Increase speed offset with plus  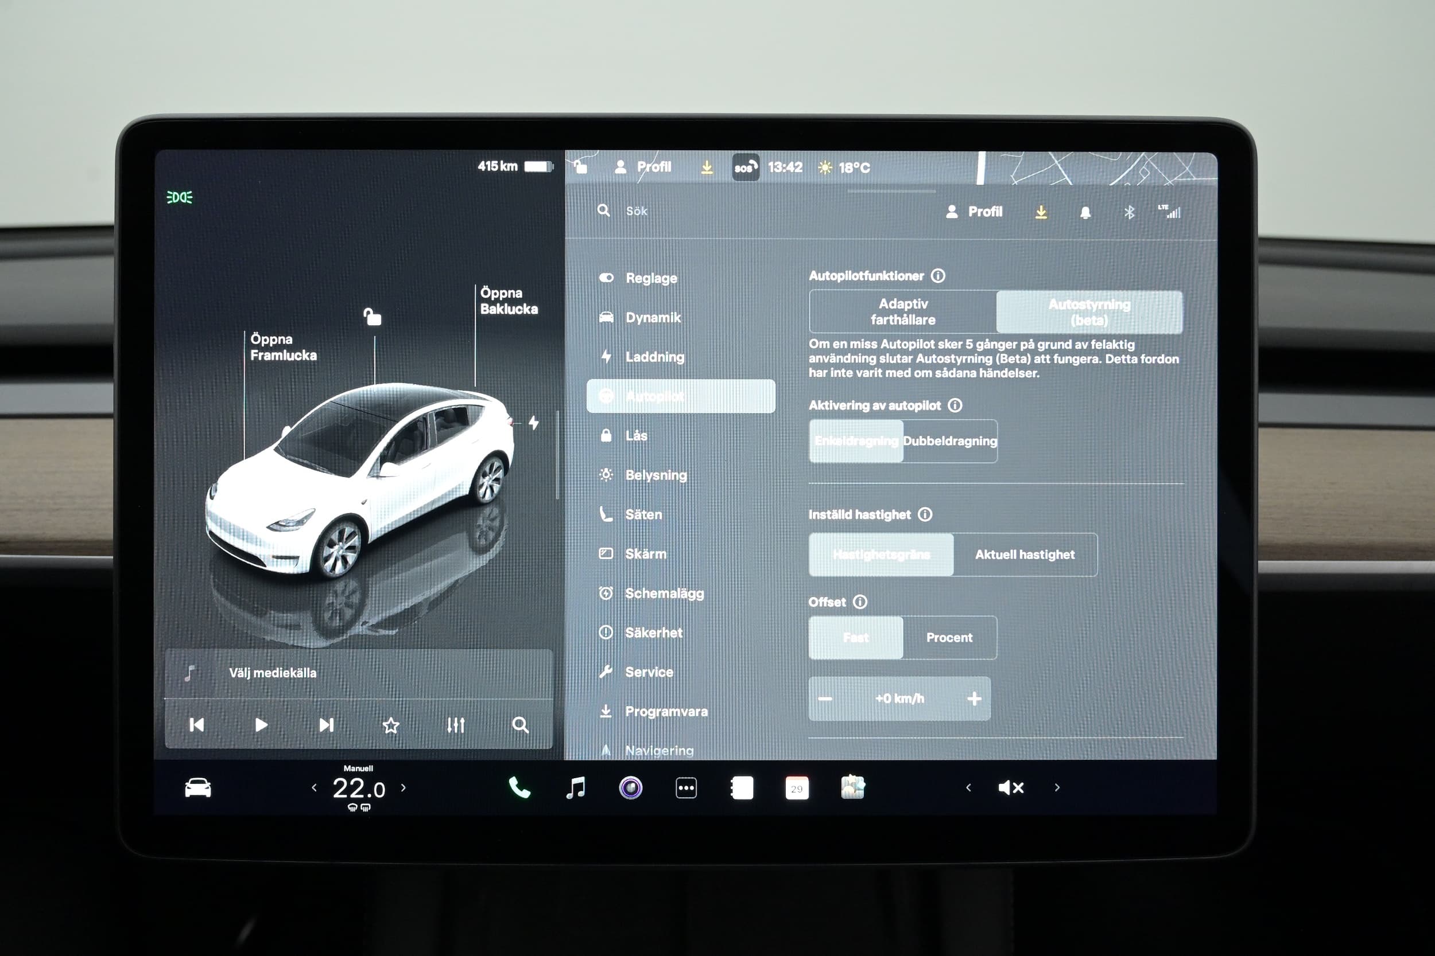pos(974,699)
